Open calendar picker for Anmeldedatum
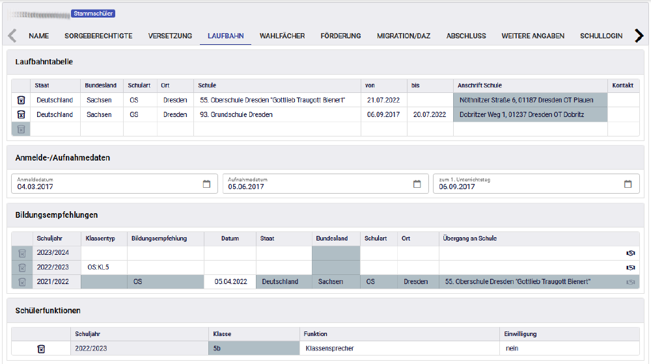This screenshot has height=364, width=651. [206, 184]
